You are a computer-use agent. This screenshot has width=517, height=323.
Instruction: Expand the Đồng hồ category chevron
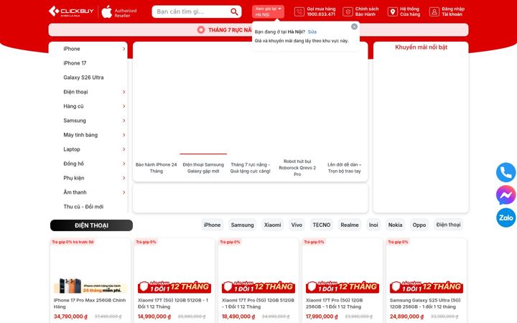(124, 164)
